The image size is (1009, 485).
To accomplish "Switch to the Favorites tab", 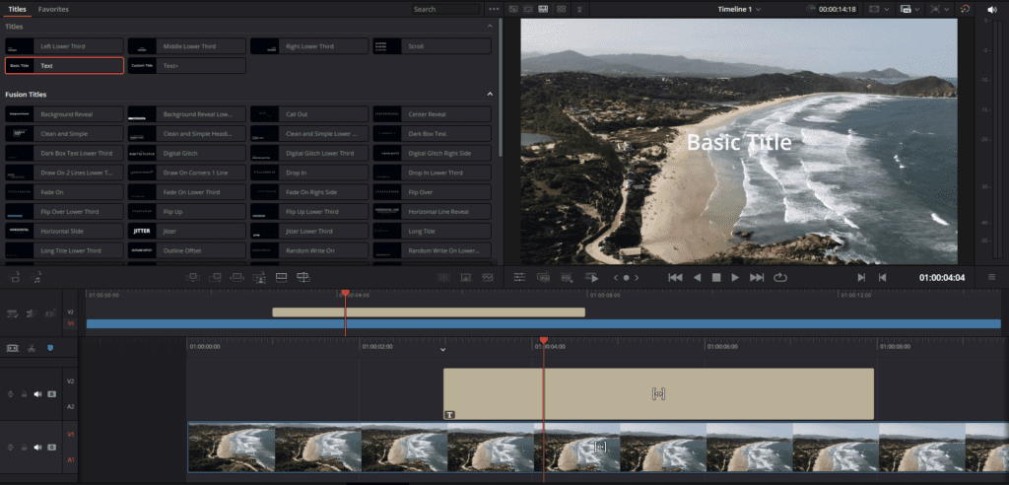I will coord(53,9).
